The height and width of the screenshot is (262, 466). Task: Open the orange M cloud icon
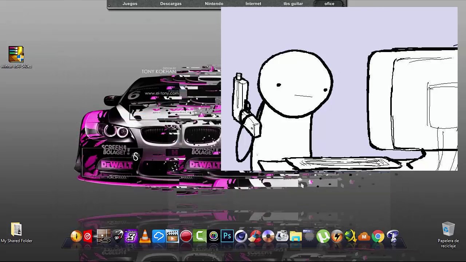pos(364,237)
